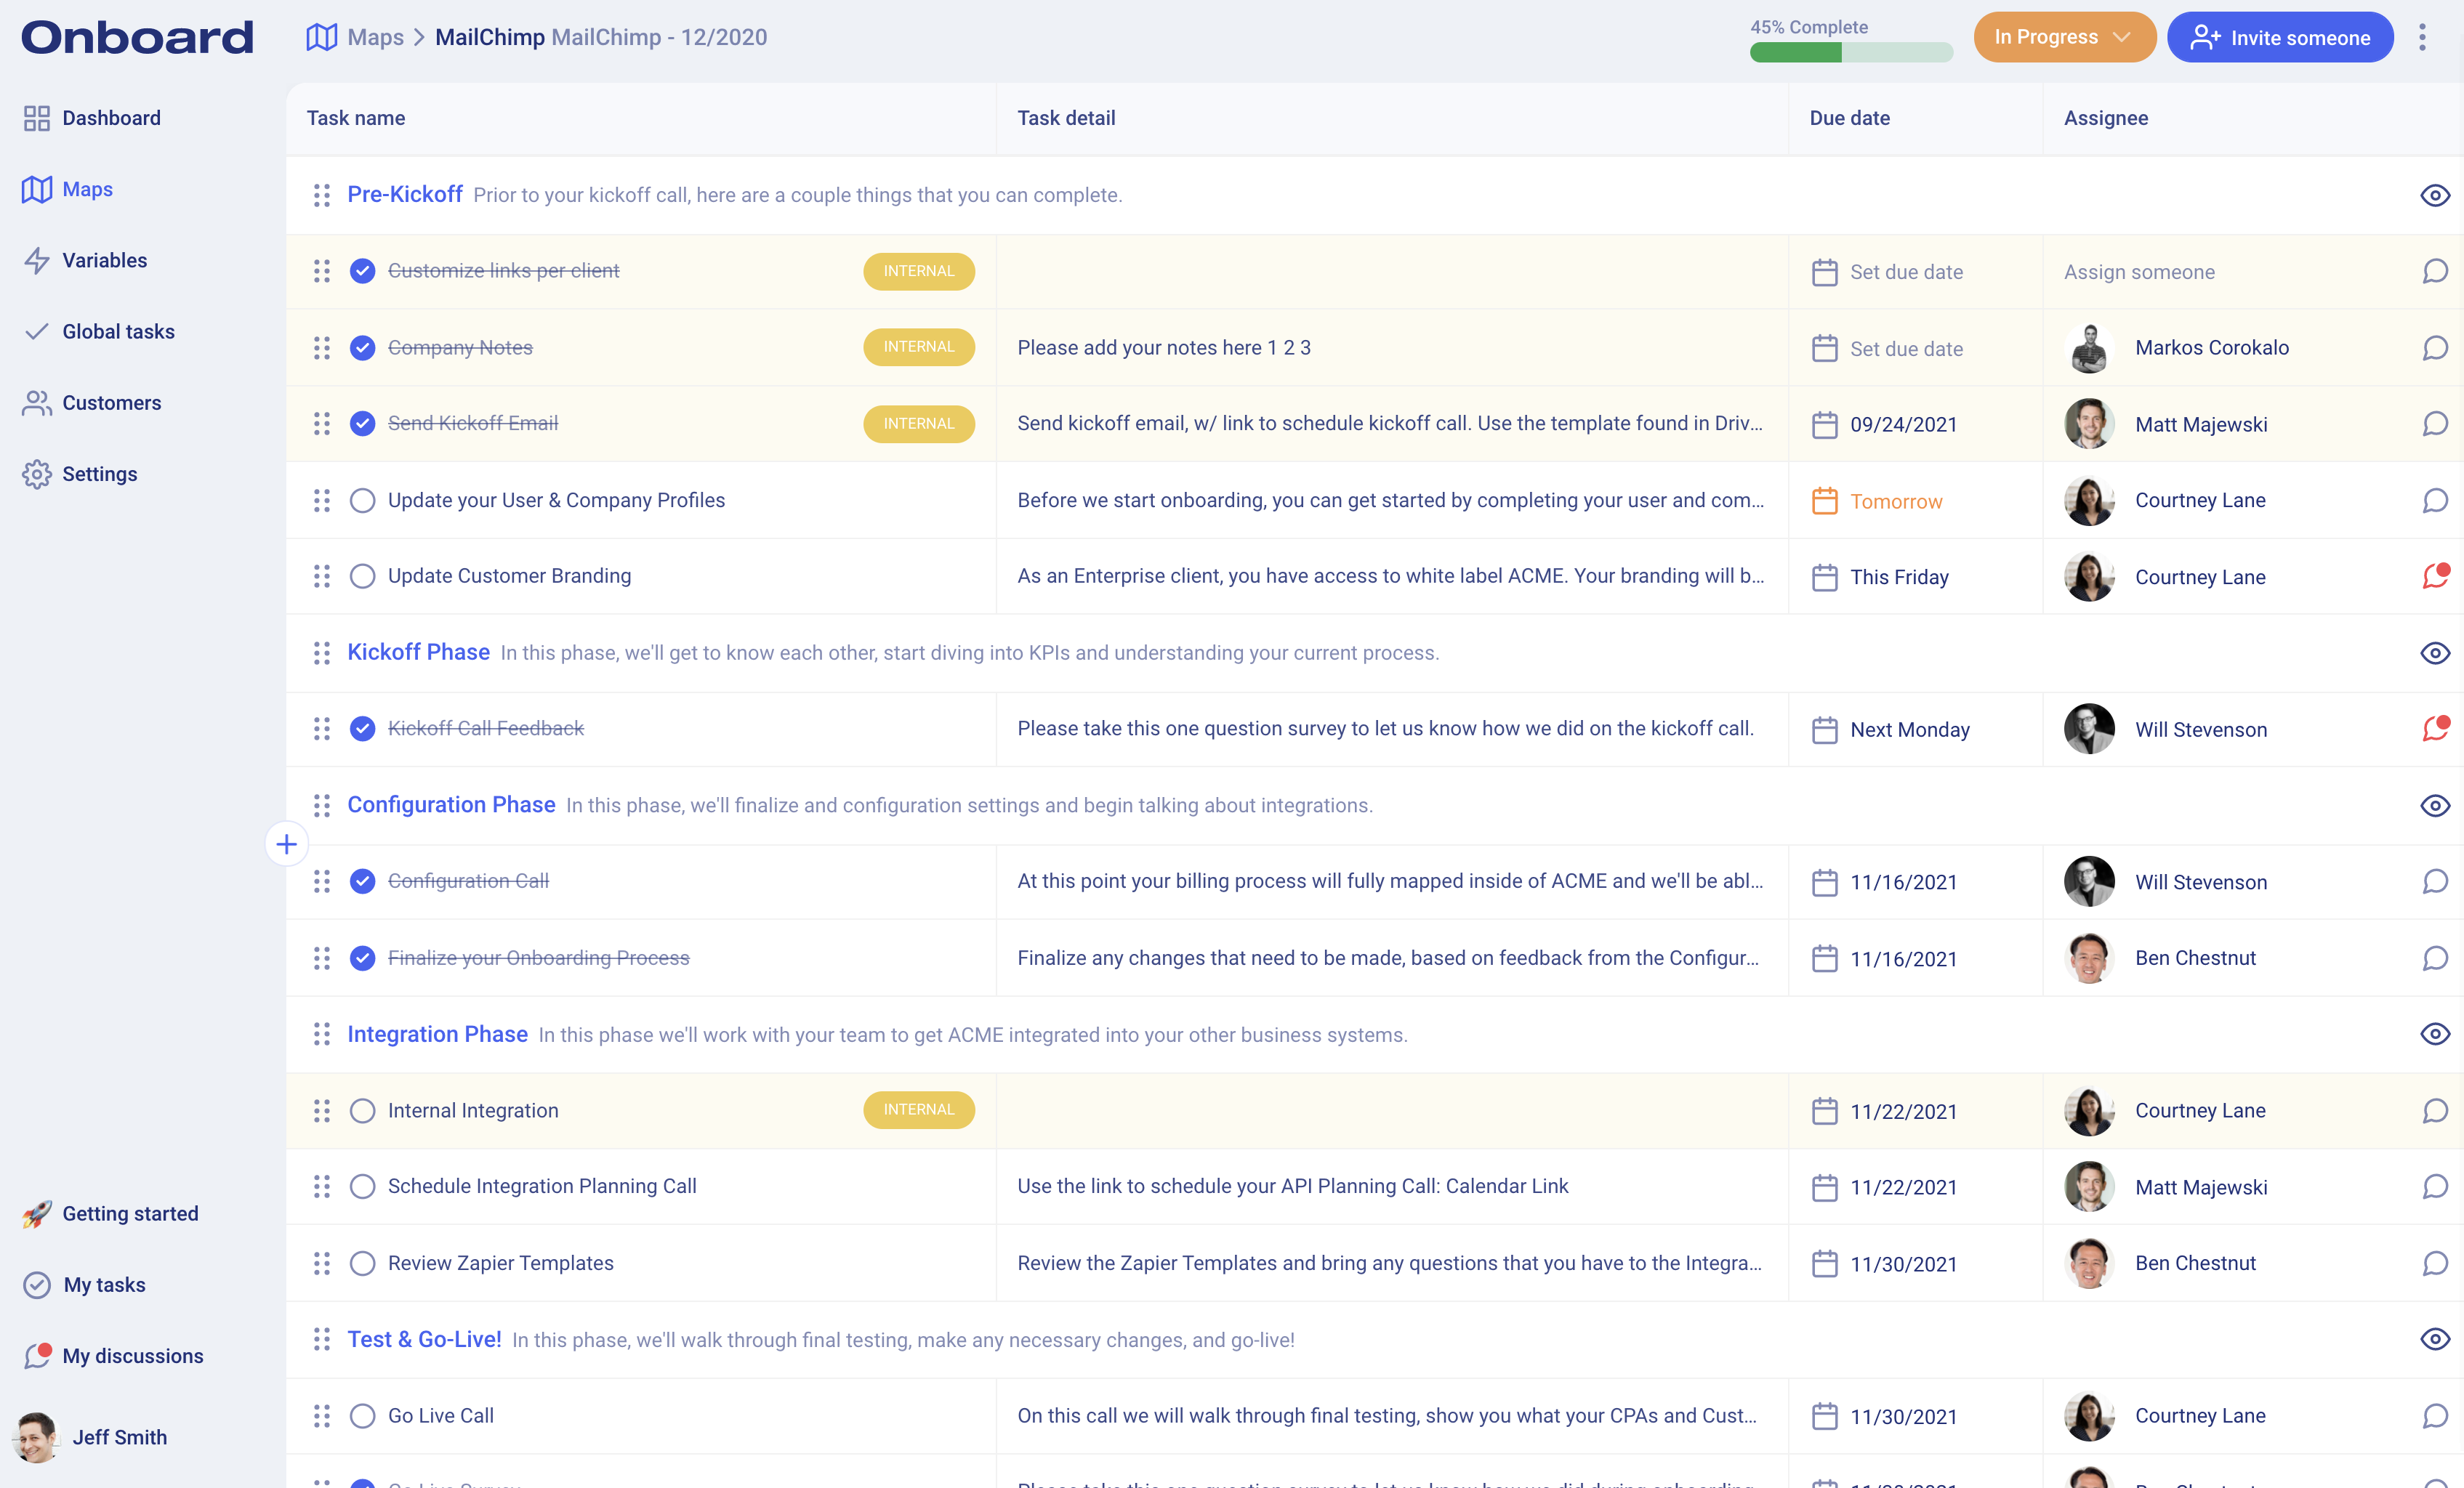Image resolution: width=2464 pixels, height=1488 pixels.
Task: Click the Maps breadcrumb map icon
Action: [x=321, y=37]
